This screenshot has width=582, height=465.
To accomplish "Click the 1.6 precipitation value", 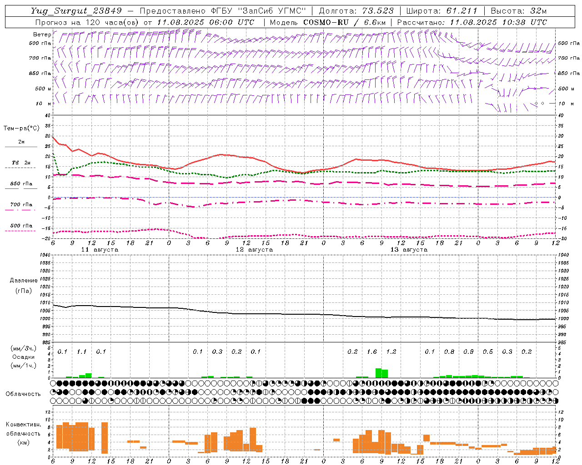I will [372, 352].
